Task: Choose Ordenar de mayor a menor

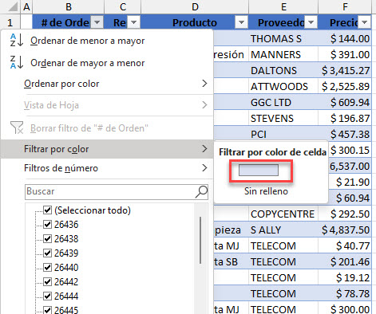Action: (x=107, y=63)
